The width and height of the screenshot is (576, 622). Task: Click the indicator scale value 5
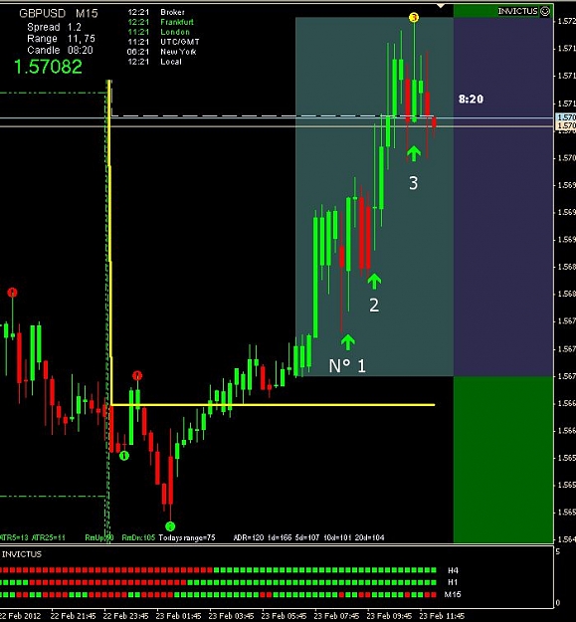pos(558,551)
